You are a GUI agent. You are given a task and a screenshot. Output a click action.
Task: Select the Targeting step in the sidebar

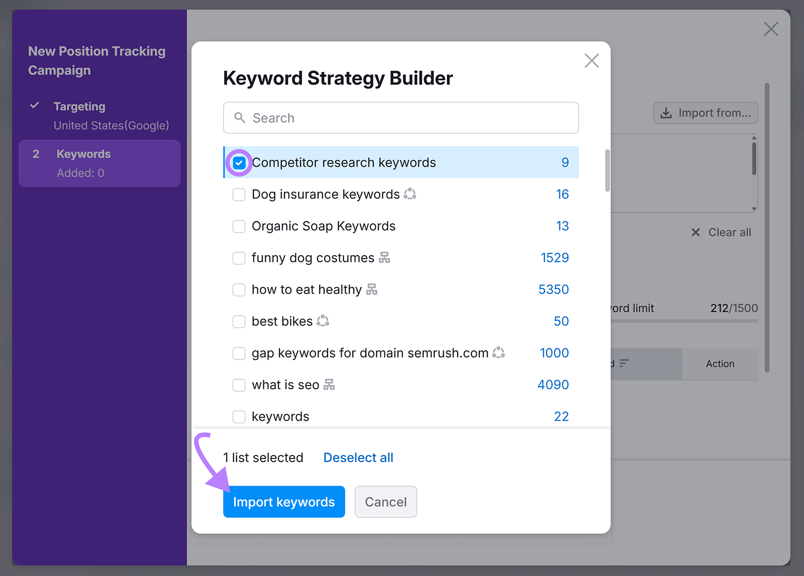point(79,106)
